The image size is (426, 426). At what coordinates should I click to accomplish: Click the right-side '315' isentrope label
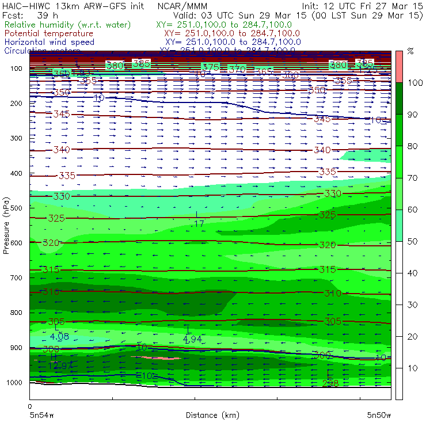(x=328, y=269)
